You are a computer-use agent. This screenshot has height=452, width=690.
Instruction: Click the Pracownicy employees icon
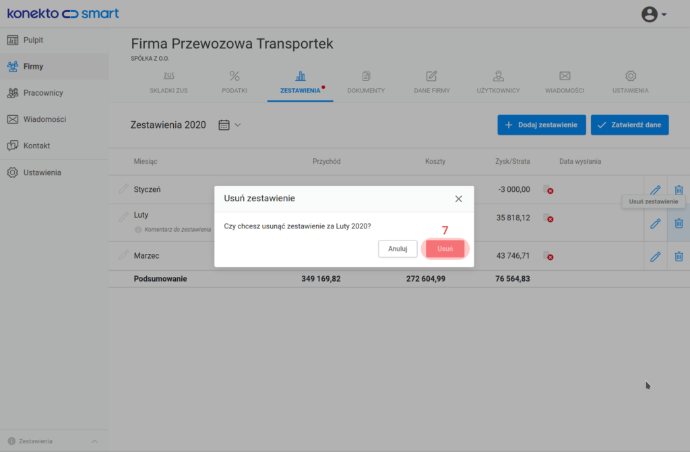pyautogui.click(x=12, y=93)
